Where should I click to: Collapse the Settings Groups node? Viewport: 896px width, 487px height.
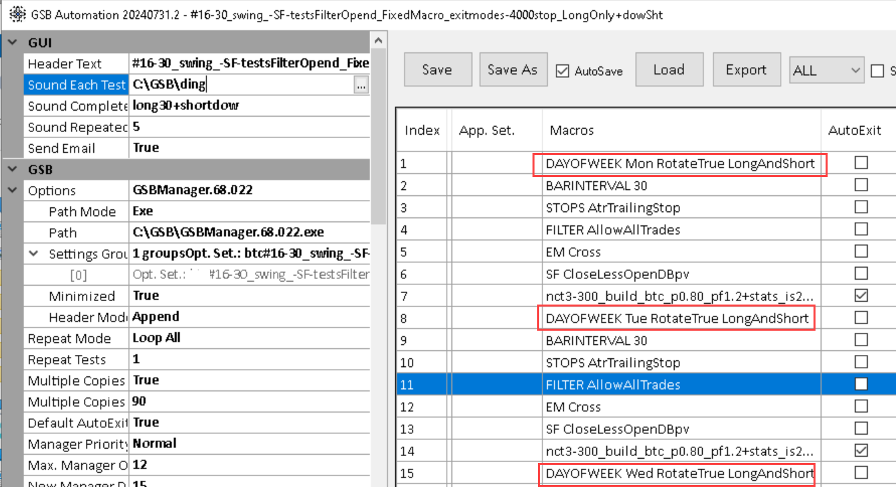click(34, 254)
